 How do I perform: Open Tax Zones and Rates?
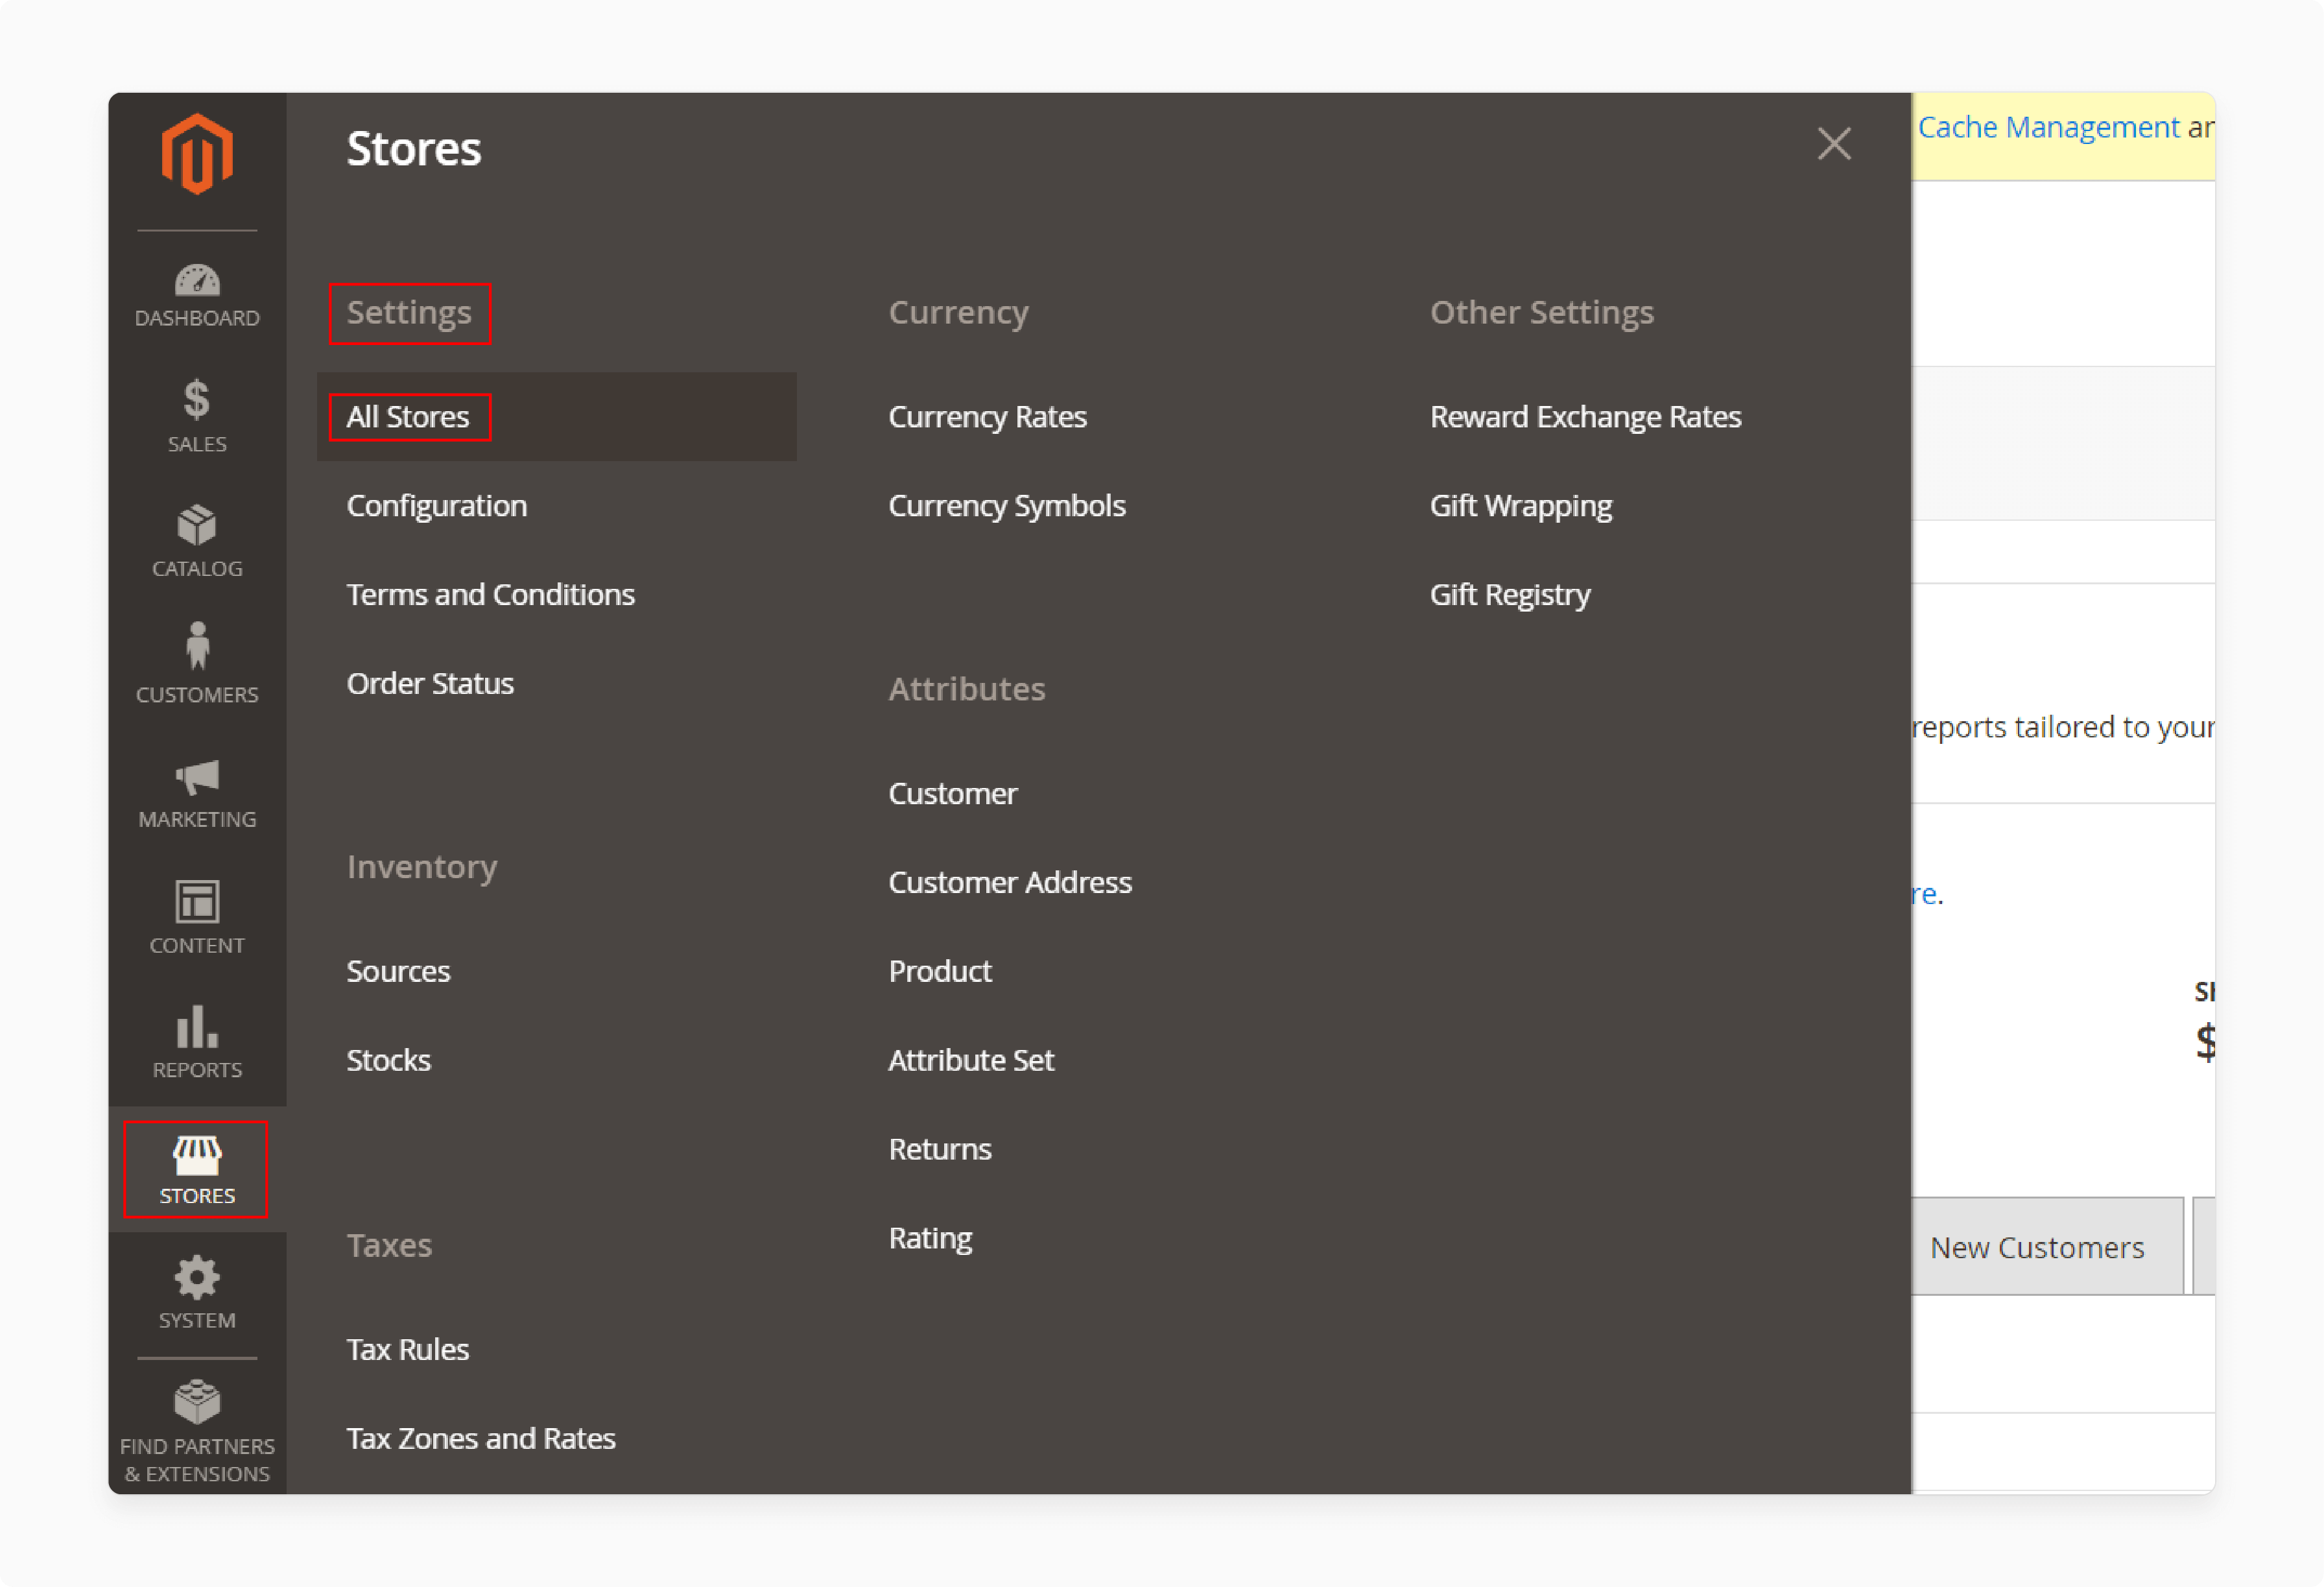tap(481, 1439)
